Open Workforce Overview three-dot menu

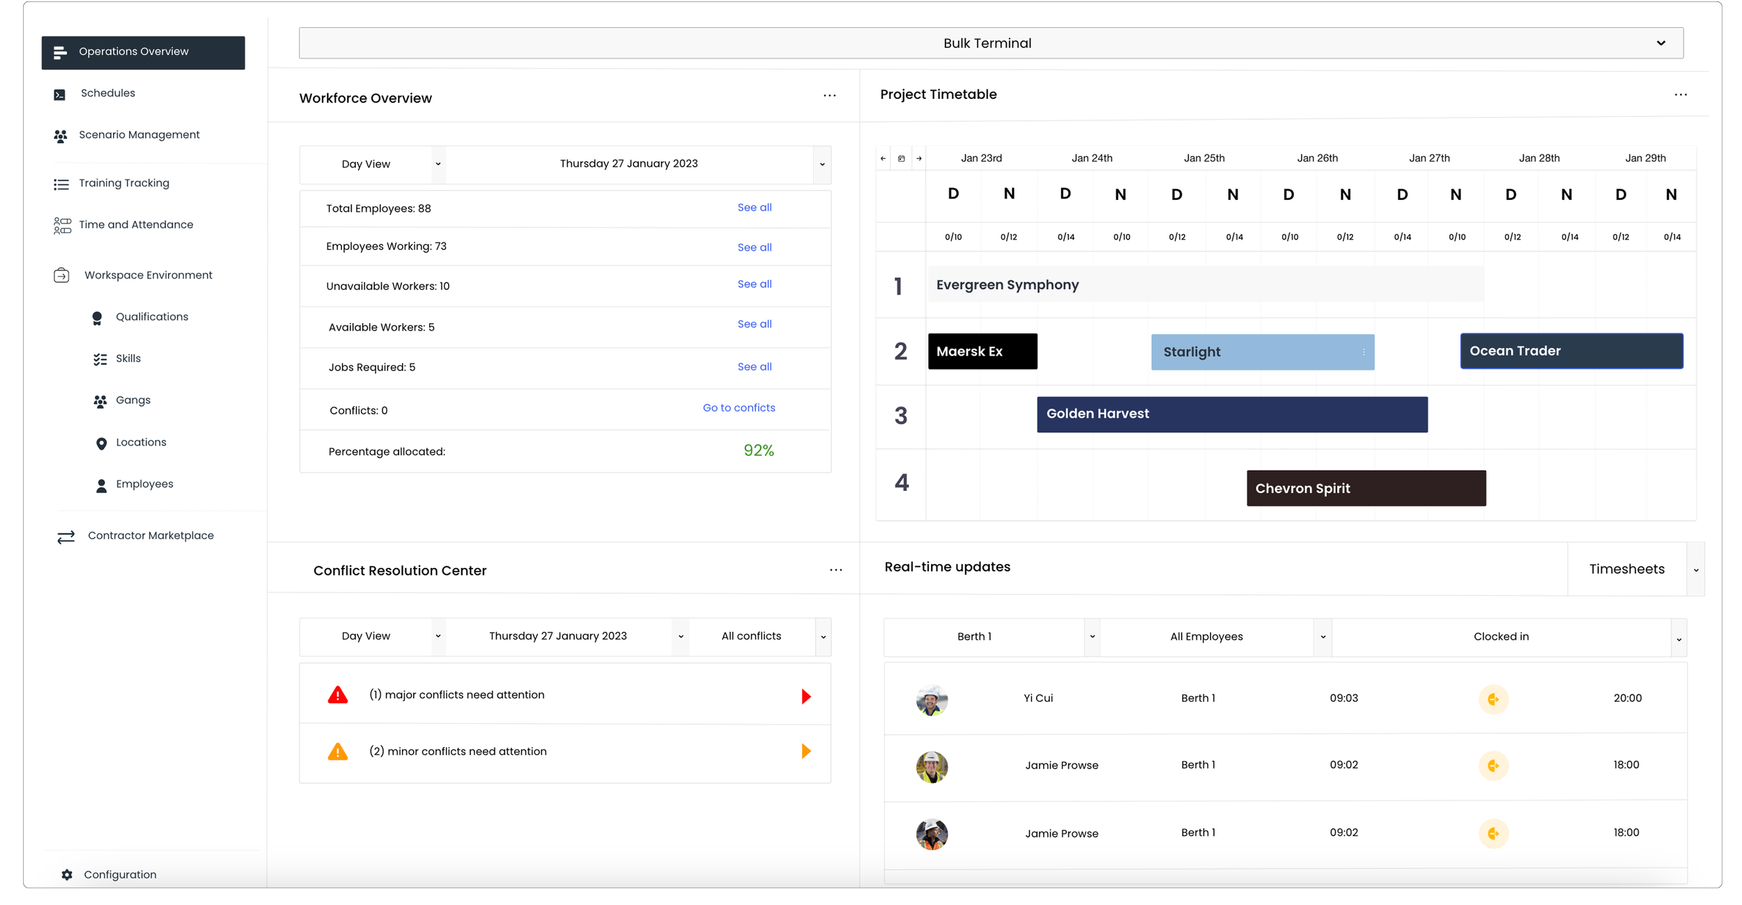click(829, 96)
